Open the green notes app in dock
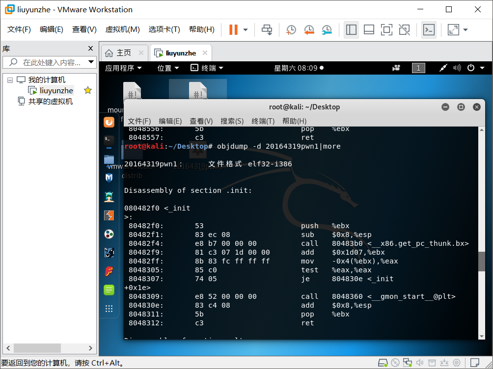Viewport: 493px width, 369px height. coord(109,290)
